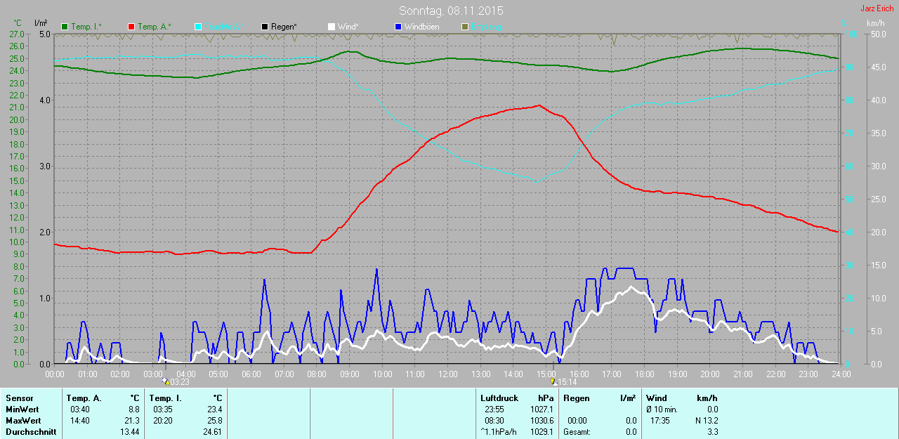Click the 06:00 time axis label

251,374
